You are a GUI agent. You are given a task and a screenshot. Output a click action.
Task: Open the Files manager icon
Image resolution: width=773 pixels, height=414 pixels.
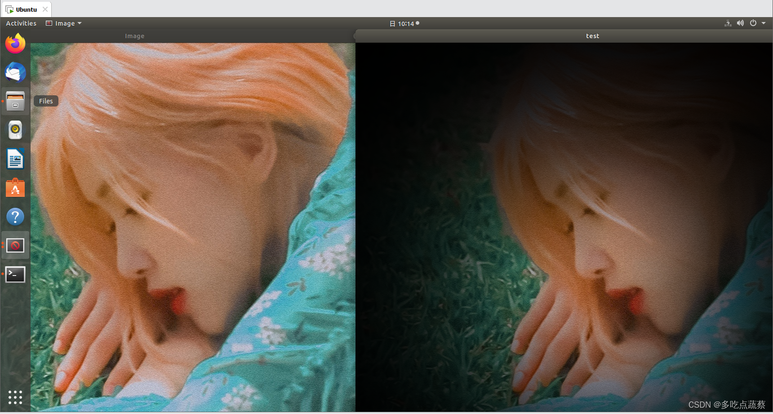pyautogui.click(x=15, y=101)
